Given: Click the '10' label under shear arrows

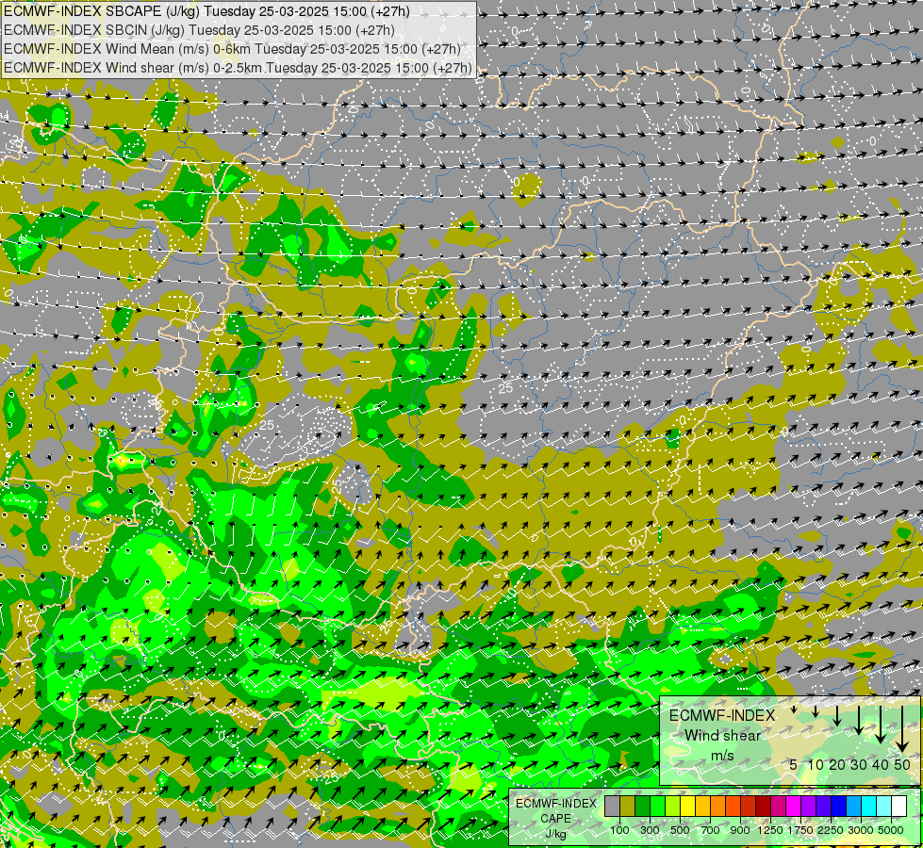Looking at the screenshot, I should coord(816,764).
